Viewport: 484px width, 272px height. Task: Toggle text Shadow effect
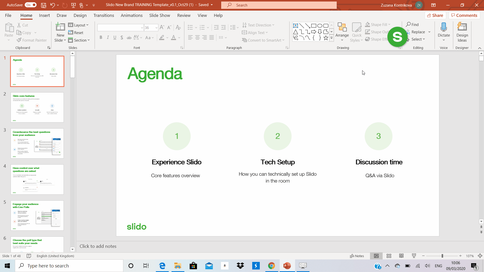(122, 38)
